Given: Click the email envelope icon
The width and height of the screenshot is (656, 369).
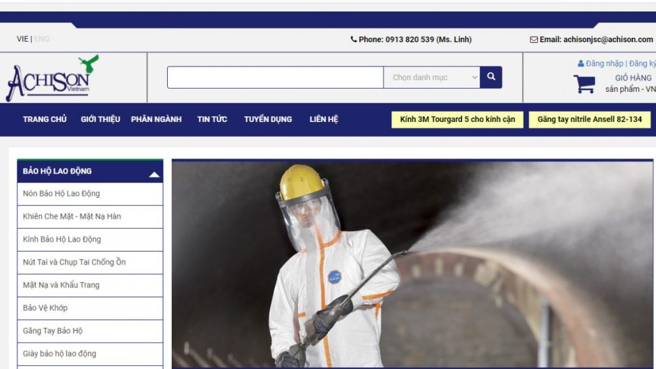Looking at the screenshot, I should point(534,40).
